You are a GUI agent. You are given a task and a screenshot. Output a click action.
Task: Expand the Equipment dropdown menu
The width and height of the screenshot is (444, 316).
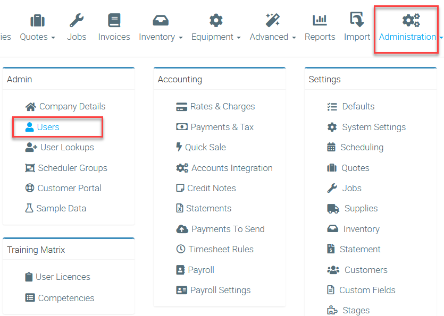pyautogui.click(x=215, y=37)
